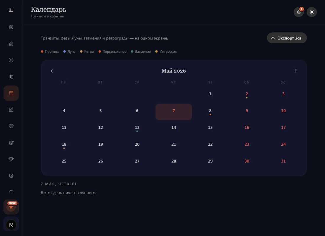Open the N profile avatar

(11, 225)
